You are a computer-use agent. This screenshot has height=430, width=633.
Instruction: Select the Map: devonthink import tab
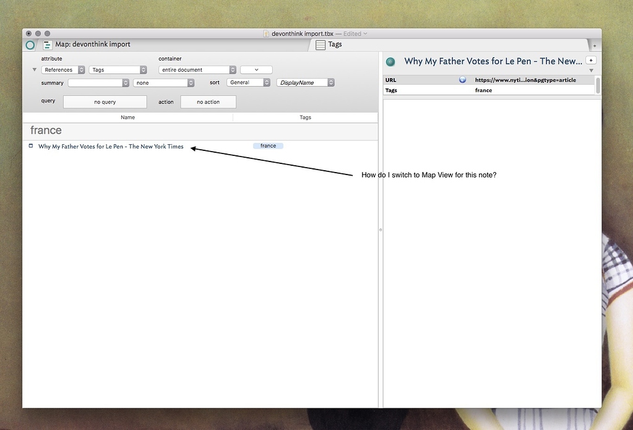(93, 44)
